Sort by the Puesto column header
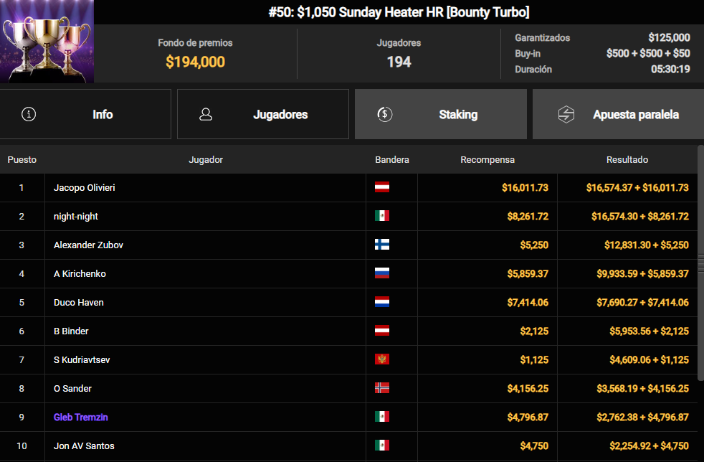Viewport: 704px width, 462px height. [x=22, y=159]
